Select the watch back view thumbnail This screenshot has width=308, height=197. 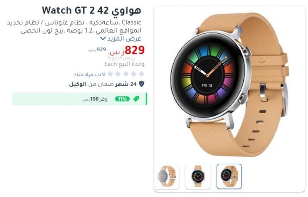pos(167,176)
